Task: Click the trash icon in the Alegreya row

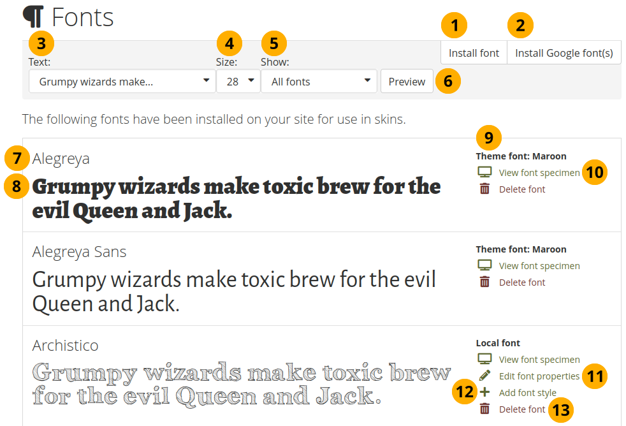Action: pyautogui.click(x=484, y=189)
